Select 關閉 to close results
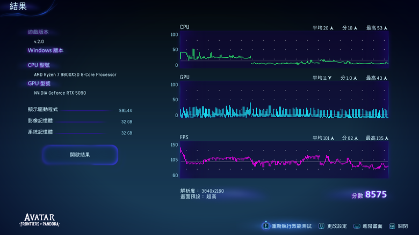419x235 pixels. 403,226
